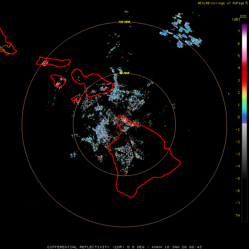Click the (ZDR) abbreviation in the caption
This screenshot has height=249, width=249.
click(x=118, y=247)
